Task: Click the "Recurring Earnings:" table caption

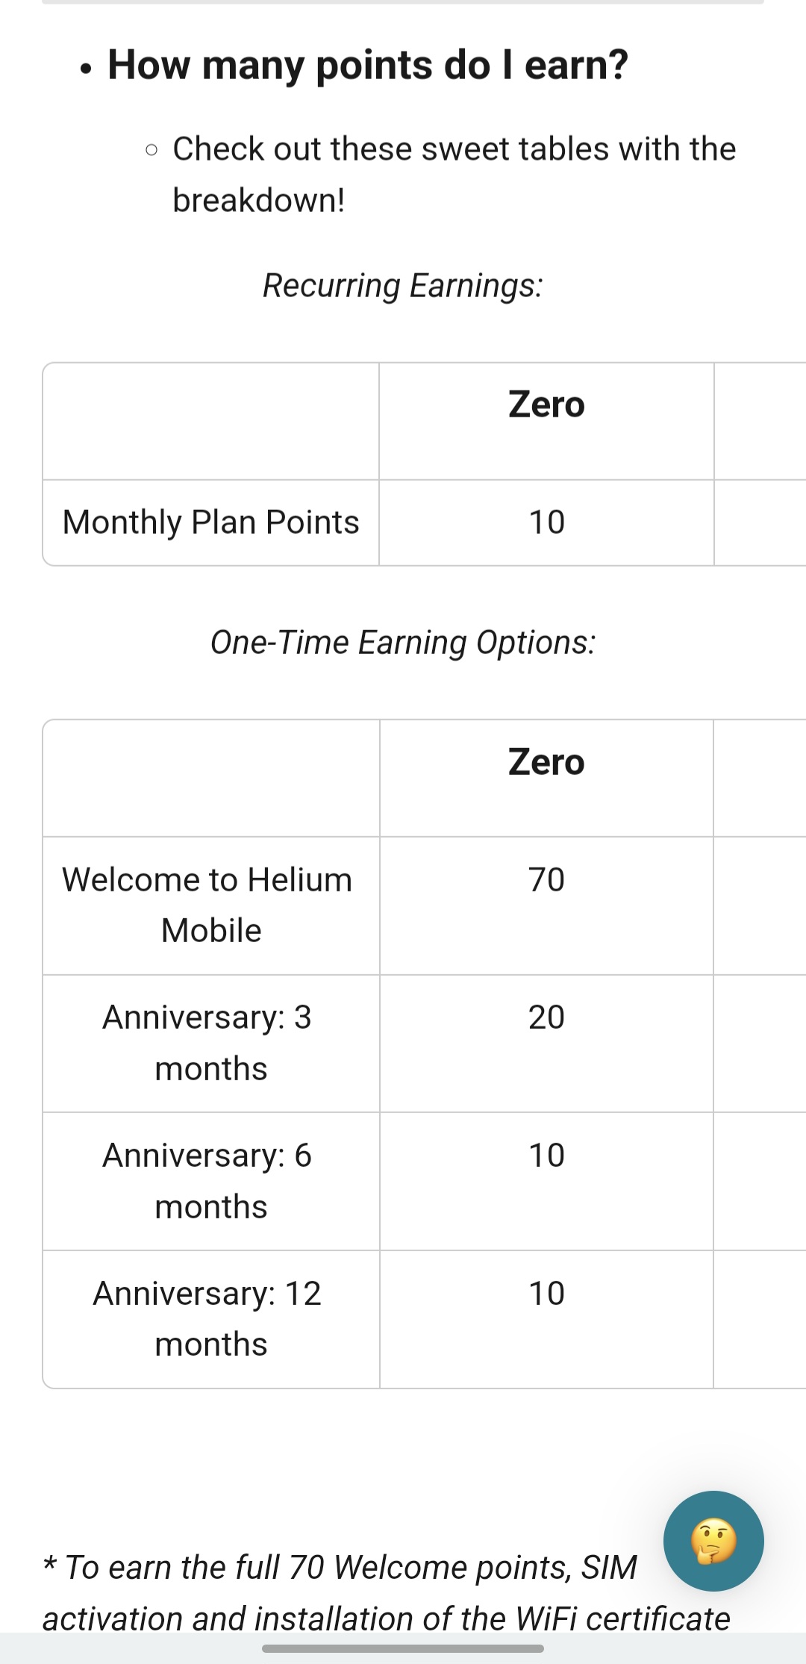Action: (x=403, y=286)
